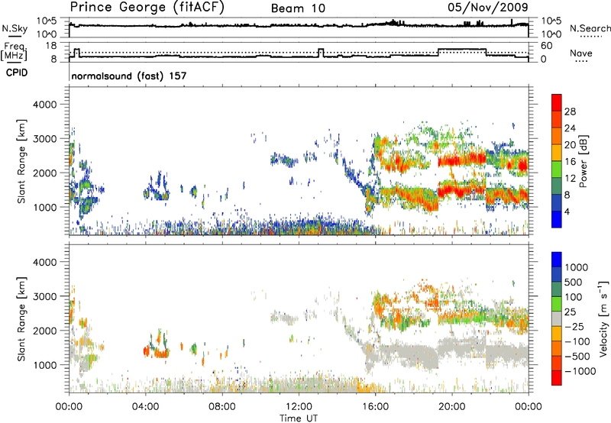Click the '20:00' time axis tick label

click(451, 407)
